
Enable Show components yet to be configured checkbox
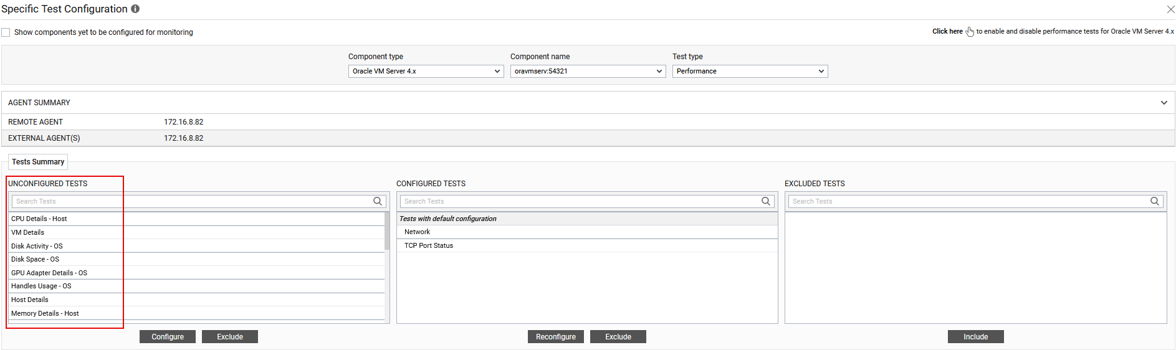click(x=6, y=32)
